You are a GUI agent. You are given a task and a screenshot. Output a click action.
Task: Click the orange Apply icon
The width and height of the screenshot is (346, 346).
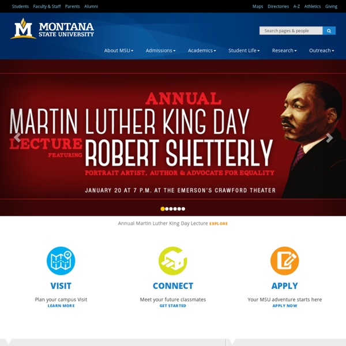[285, 261]
